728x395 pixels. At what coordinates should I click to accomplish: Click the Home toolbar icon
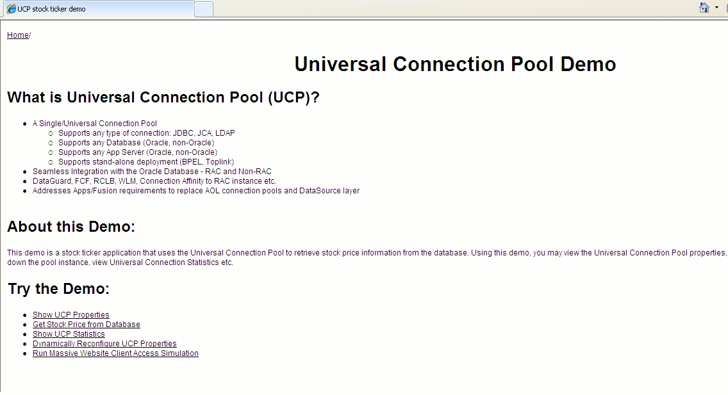pos(704,8)
